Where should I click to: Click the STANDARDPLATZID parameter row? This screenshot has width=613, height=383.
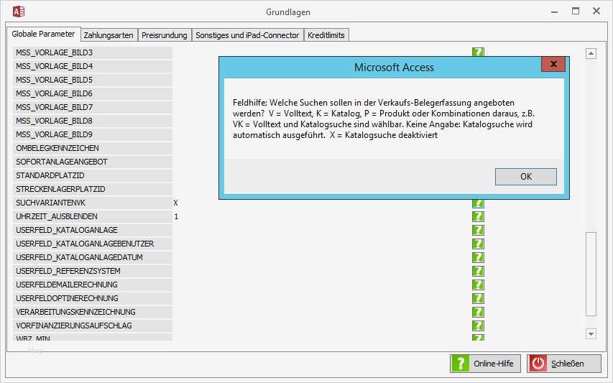93,175
